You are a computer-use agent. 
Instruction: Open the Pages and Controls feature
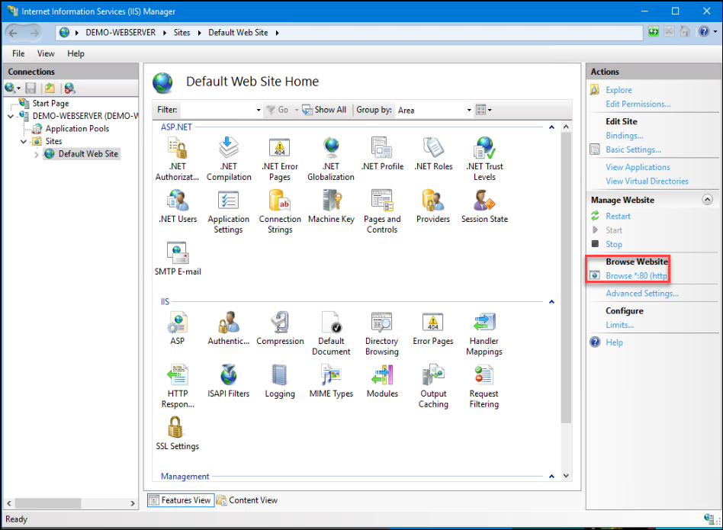382,211
